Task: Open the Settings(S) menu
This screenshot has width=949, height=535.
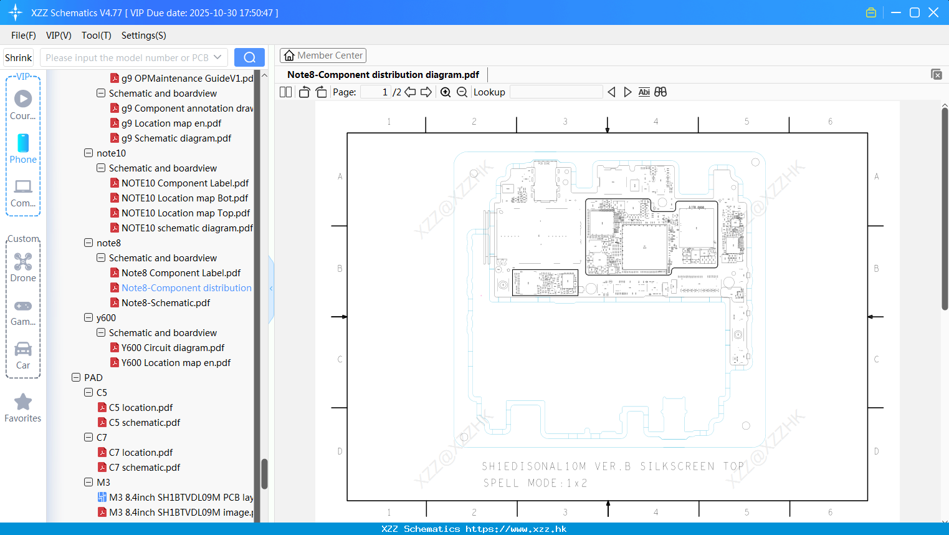Action: tap(144, 36)
